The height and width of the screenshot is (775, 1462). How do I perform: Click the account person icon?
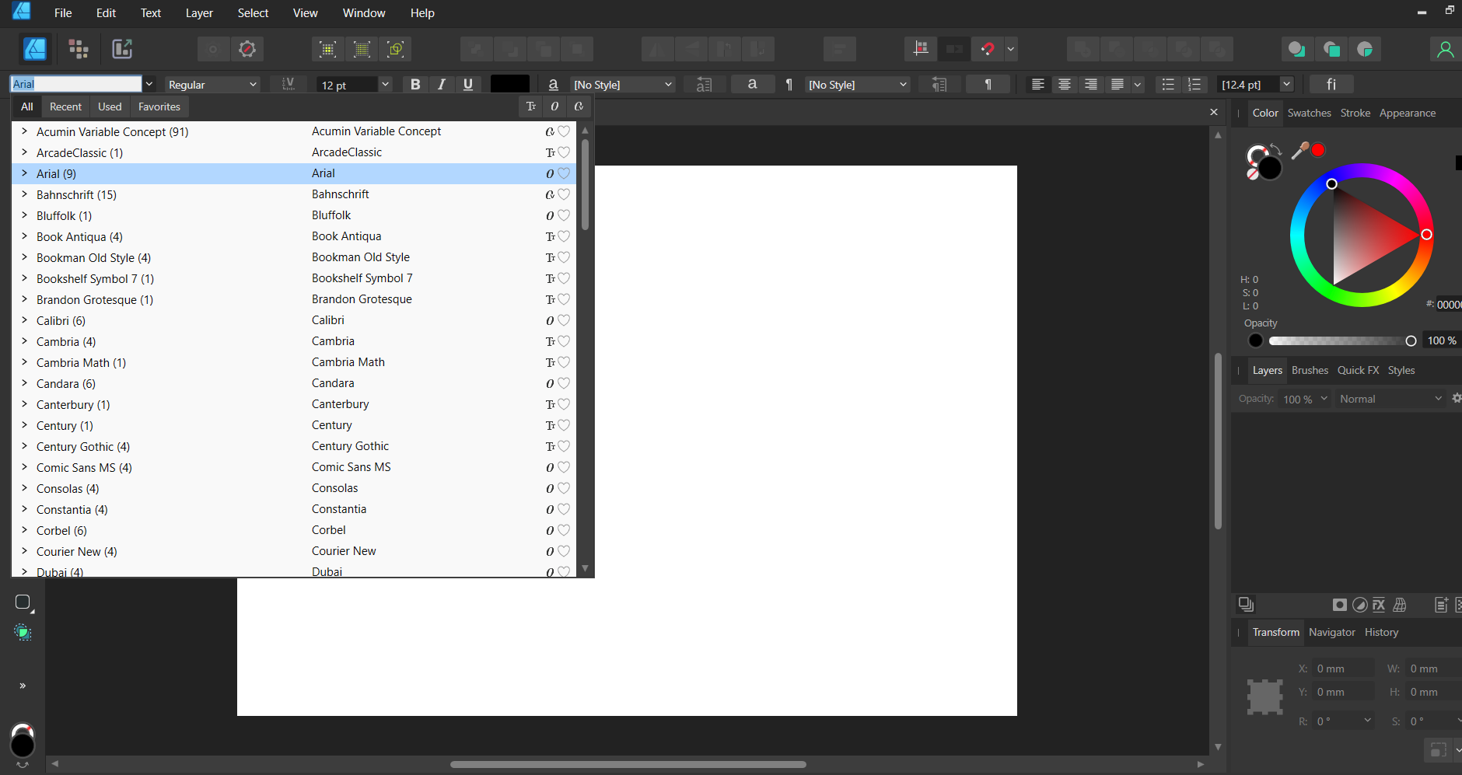tap(1445, 49)
